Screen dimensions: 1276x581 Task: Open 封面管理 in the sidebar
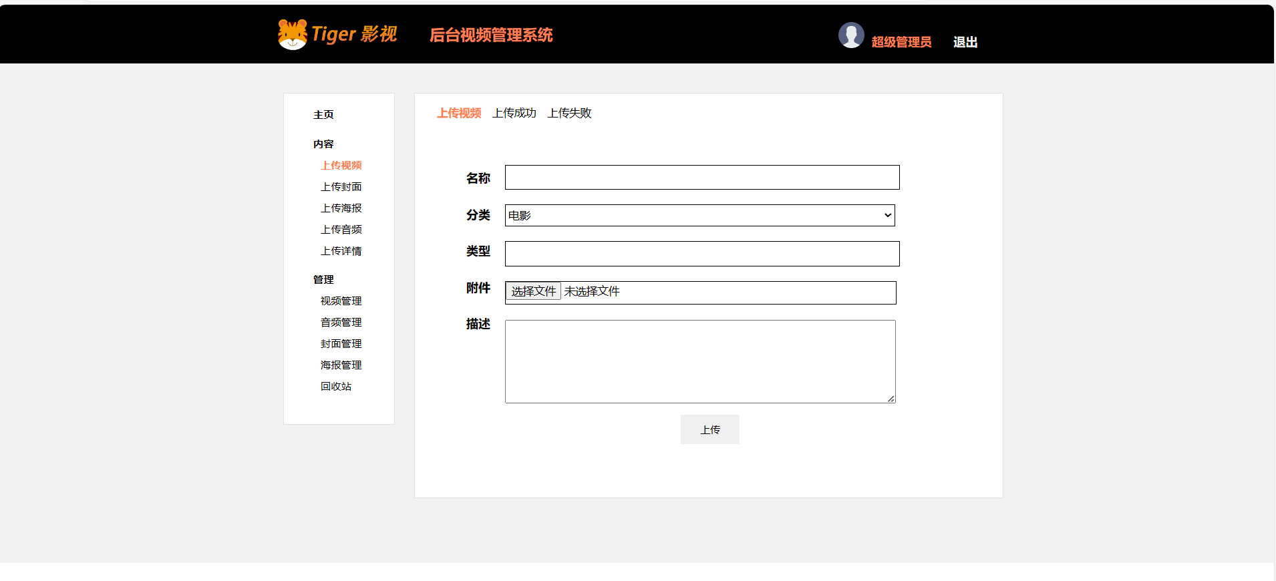[341, 344]
